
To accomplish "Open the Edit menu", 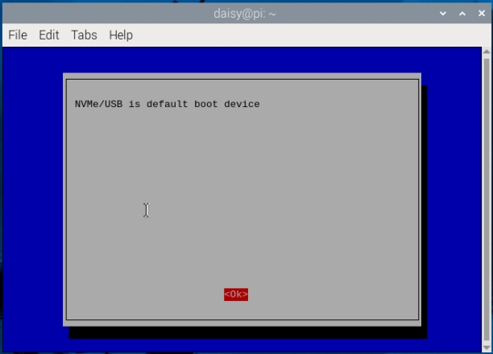I will point(48,35).
